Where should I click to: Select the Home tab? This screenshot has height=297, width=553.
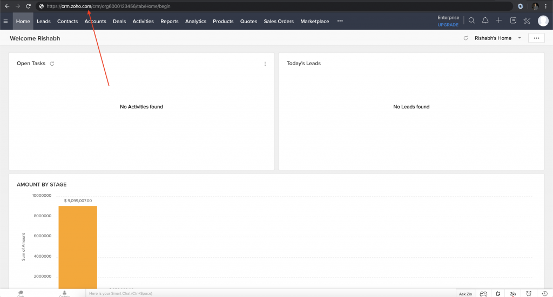coord(23,21)
